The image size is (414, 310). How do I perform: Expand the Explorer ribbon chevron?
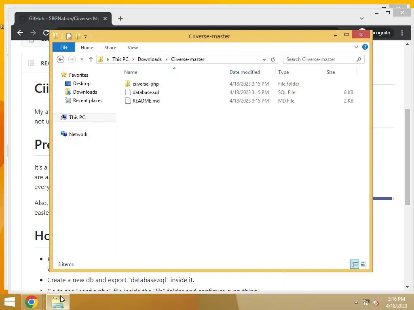[356, 47]
